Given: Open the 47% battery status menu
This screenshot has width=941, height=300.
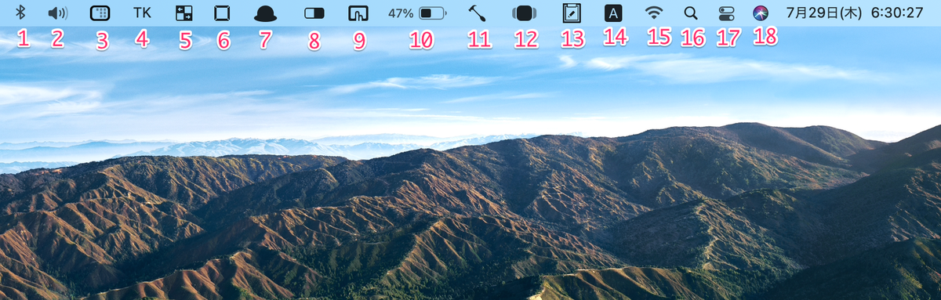Looking at the screenshot, I should click(417, 13).
